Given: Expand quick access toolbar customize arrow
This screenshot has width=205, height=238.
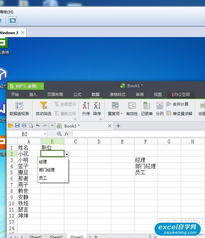Looking at the screenshot, I should click(52, 126).
